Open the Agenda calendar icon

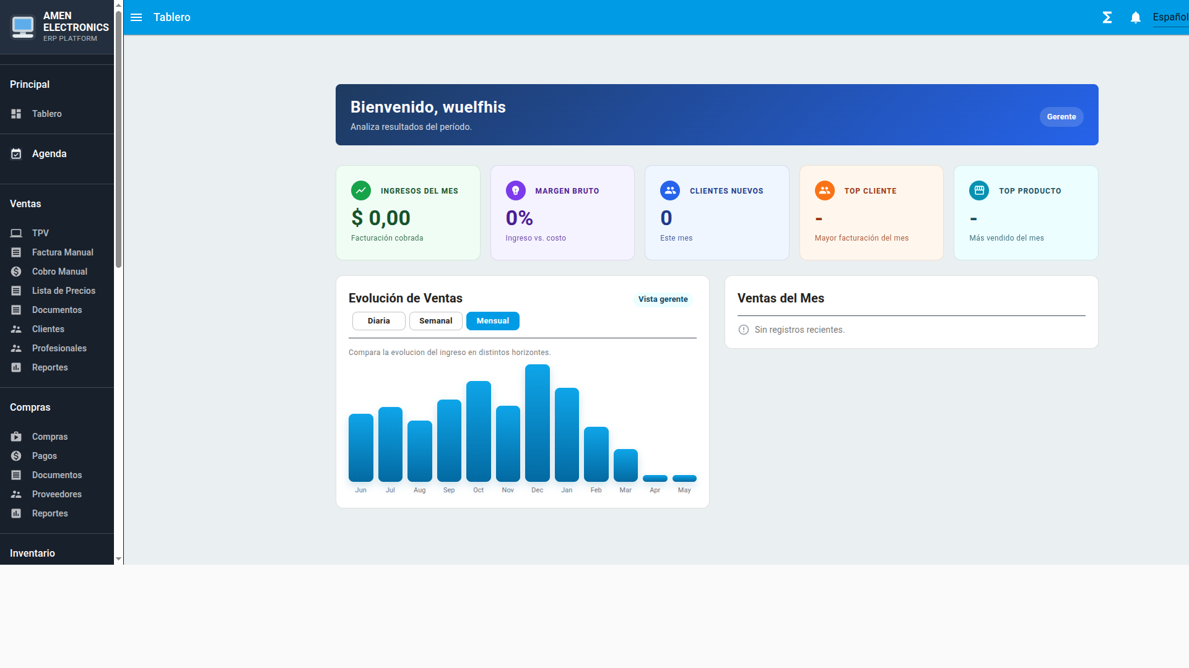click(x=16, y=153)
